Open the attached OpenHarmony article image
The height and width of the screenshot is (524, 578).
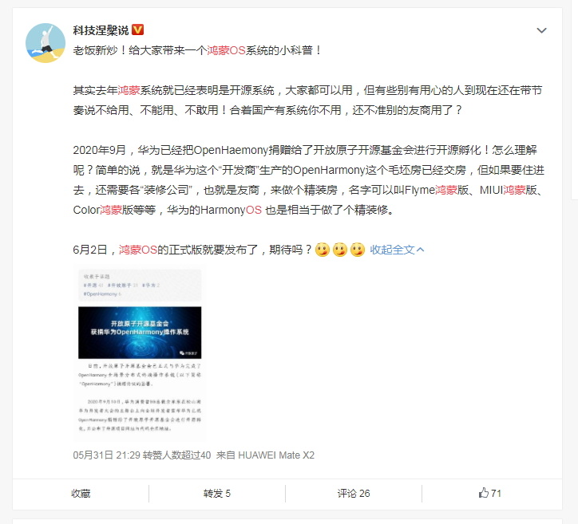[140, 352]
